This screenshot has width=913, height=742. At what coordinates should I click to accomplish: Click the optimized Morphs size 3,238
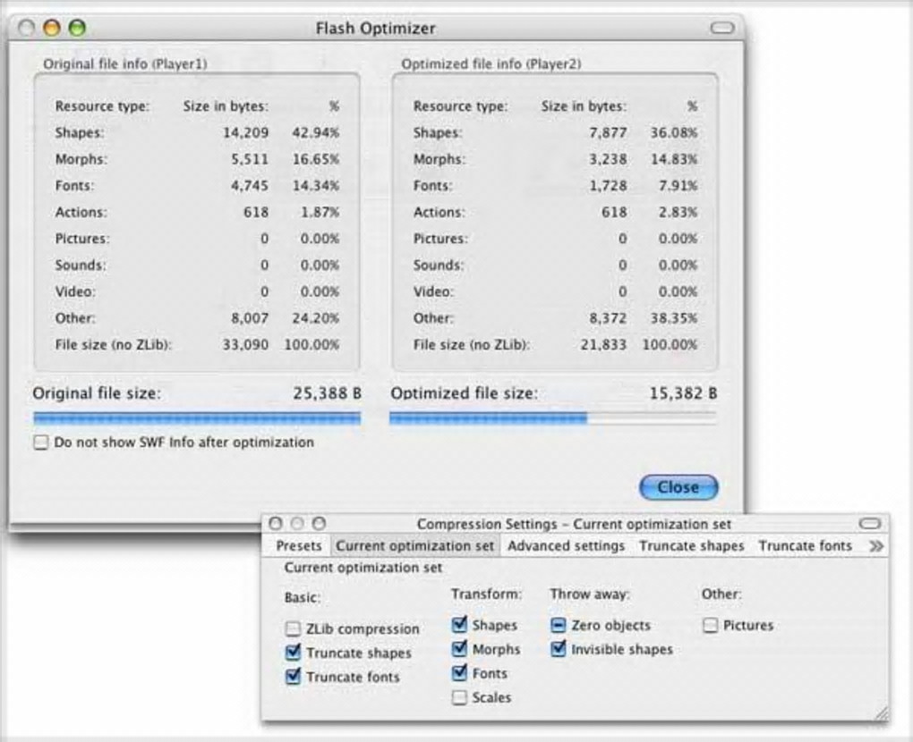(x=608, y=159)
